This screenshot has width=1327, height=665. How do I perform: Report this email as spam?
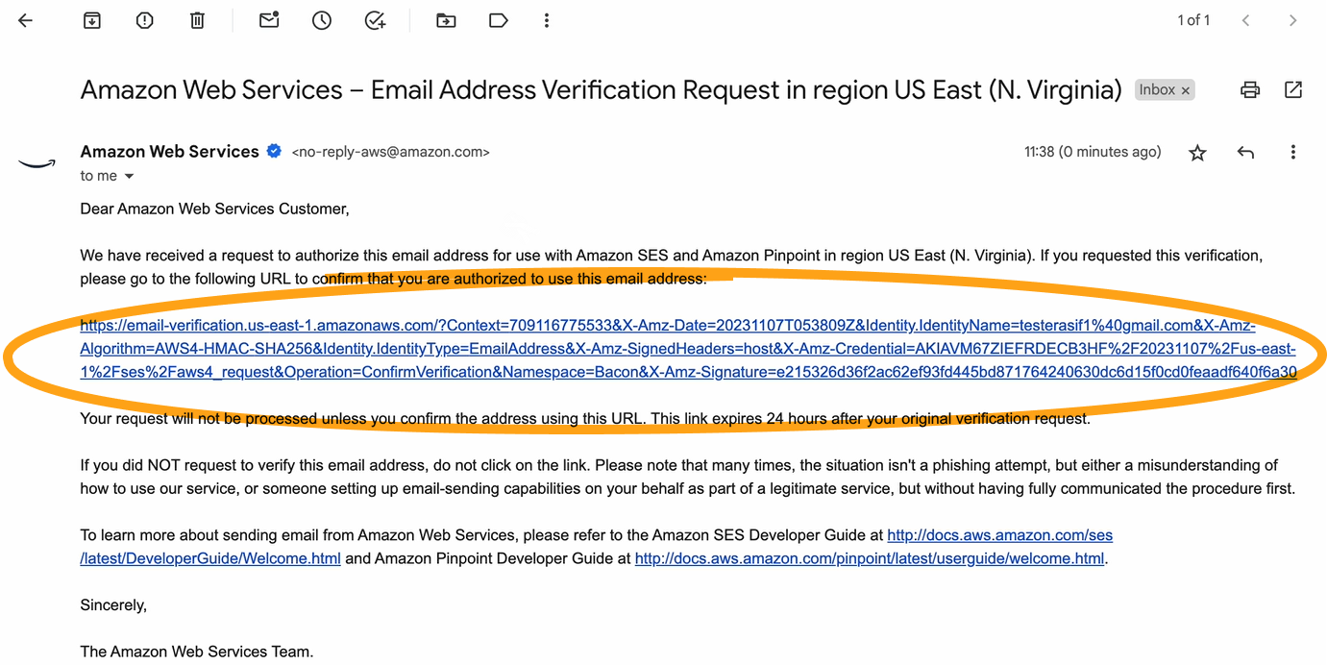[144, 20]
